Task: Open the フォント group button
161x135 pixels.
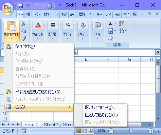Action: click(38, 33)
